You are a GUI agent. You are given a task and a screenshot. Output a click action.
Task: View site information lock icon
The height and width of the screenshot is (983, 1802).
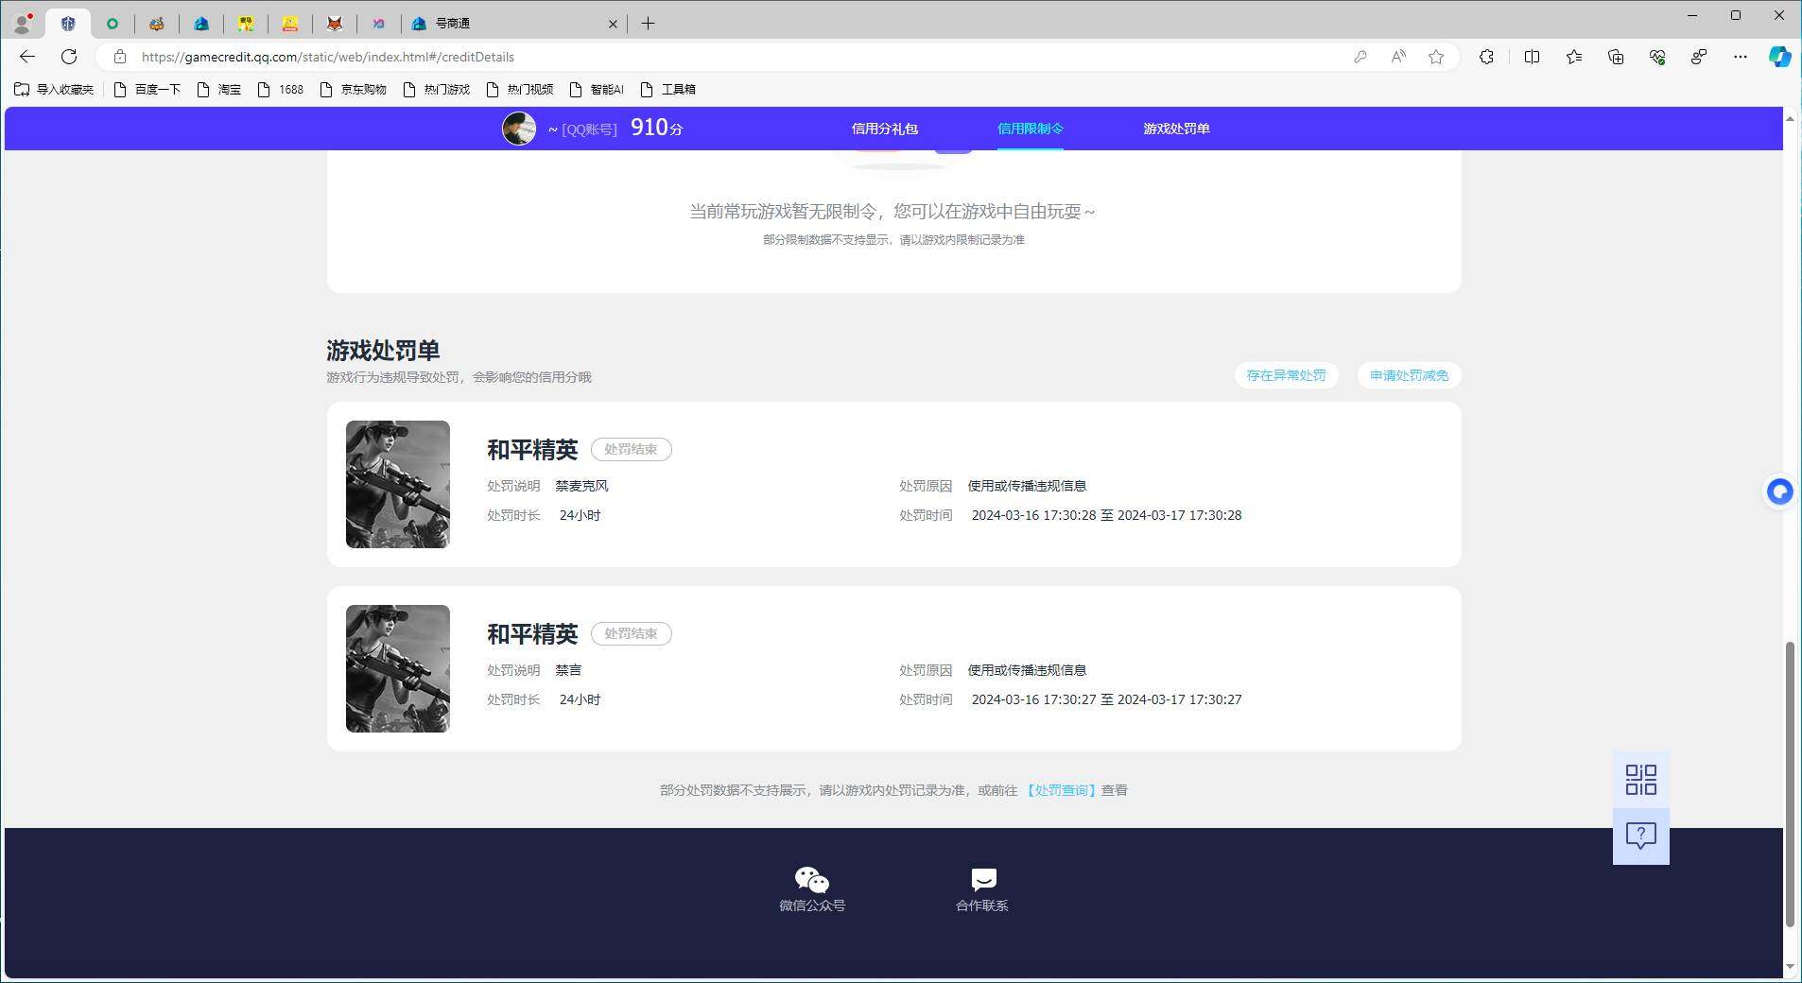[119, 57]
